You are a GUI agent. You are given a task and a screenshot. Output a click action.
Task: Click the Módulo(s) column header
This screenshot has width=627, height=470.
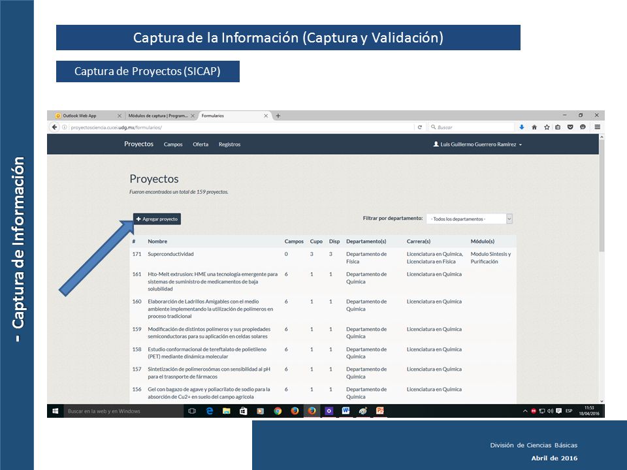point(483,242)
